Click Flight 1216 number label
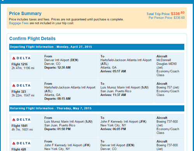This screenshot has width=194, height=151. (x=19, y=64)
